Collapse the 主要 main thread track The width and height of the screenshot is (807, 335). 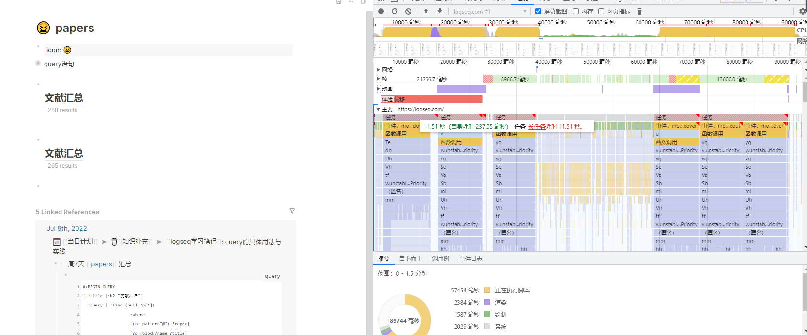point(378,109)
